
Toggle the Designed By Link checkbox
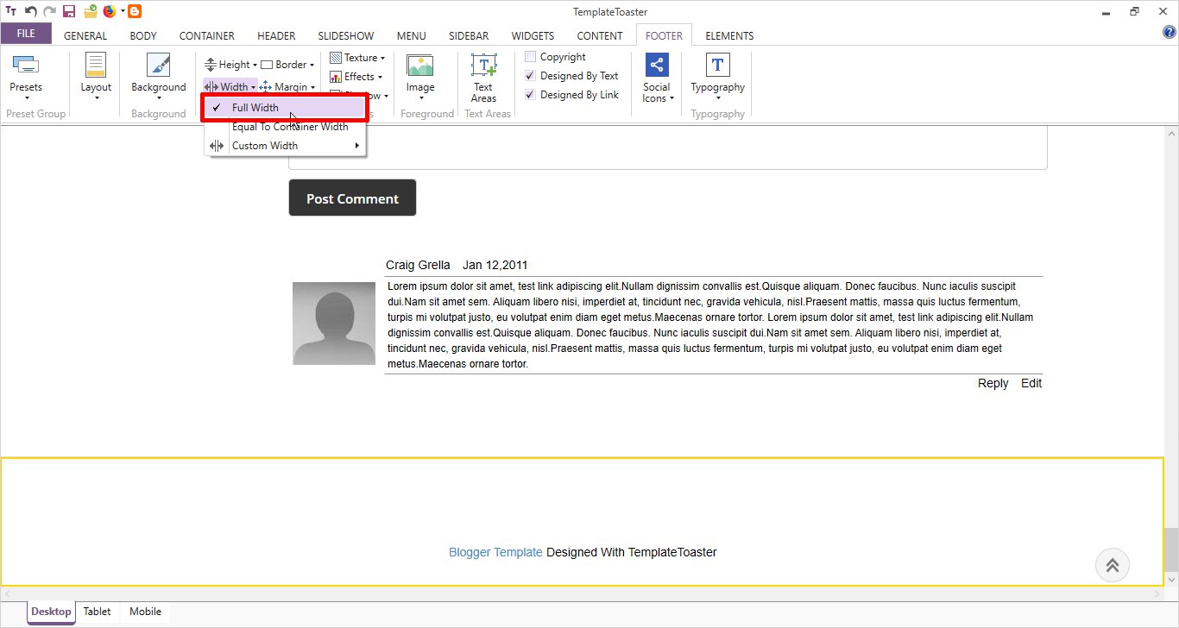pyautogui.click(x=531, y=95)
